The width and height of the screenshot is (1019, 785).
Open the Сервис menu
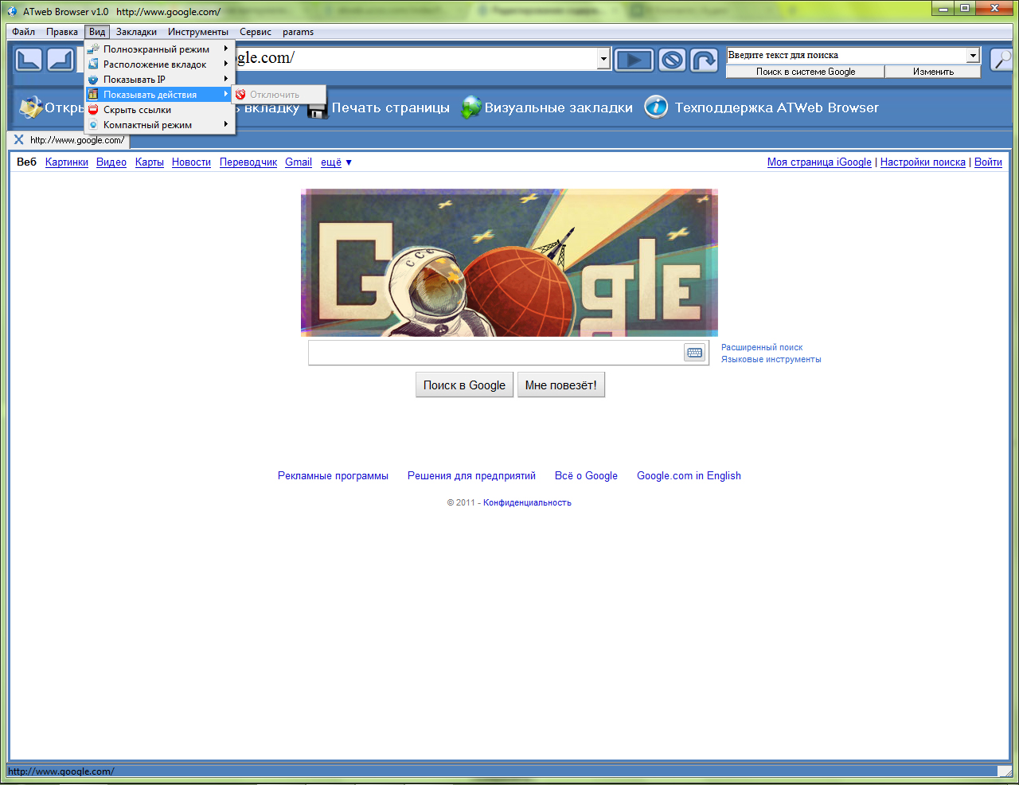click(x=256, y=32)
